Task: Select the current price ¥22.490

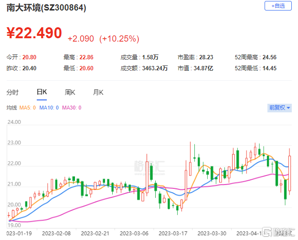Action: (x=34, y=33)
